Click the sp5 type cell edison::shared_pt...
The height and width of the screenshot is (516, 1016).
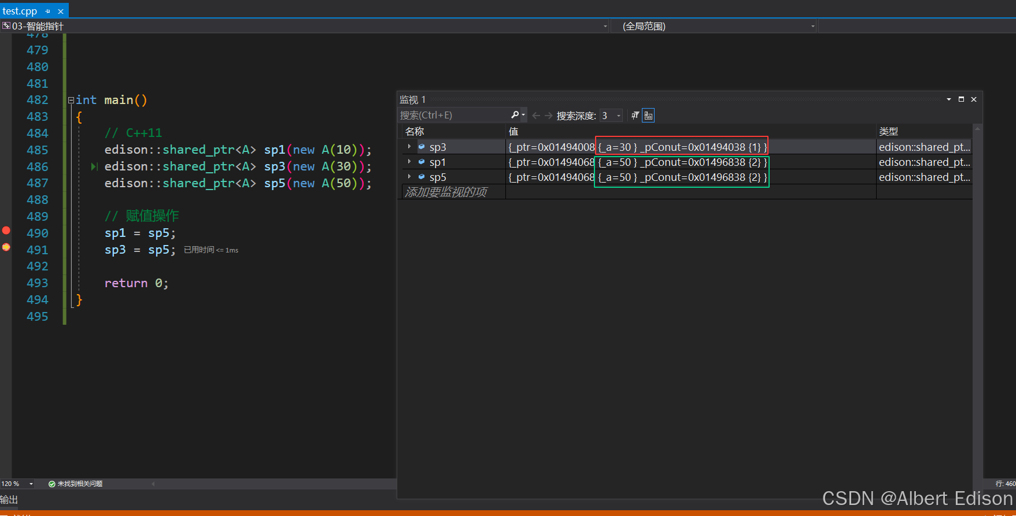tap(924, 177)
